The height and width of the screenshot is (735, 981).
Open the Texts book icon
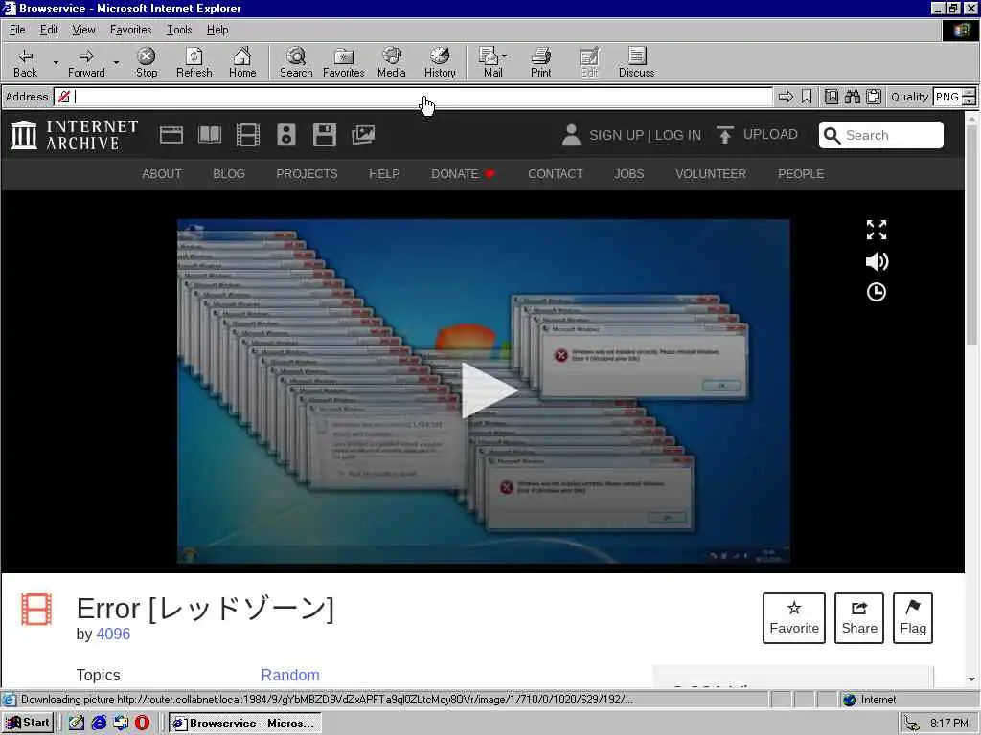[210, 135]
